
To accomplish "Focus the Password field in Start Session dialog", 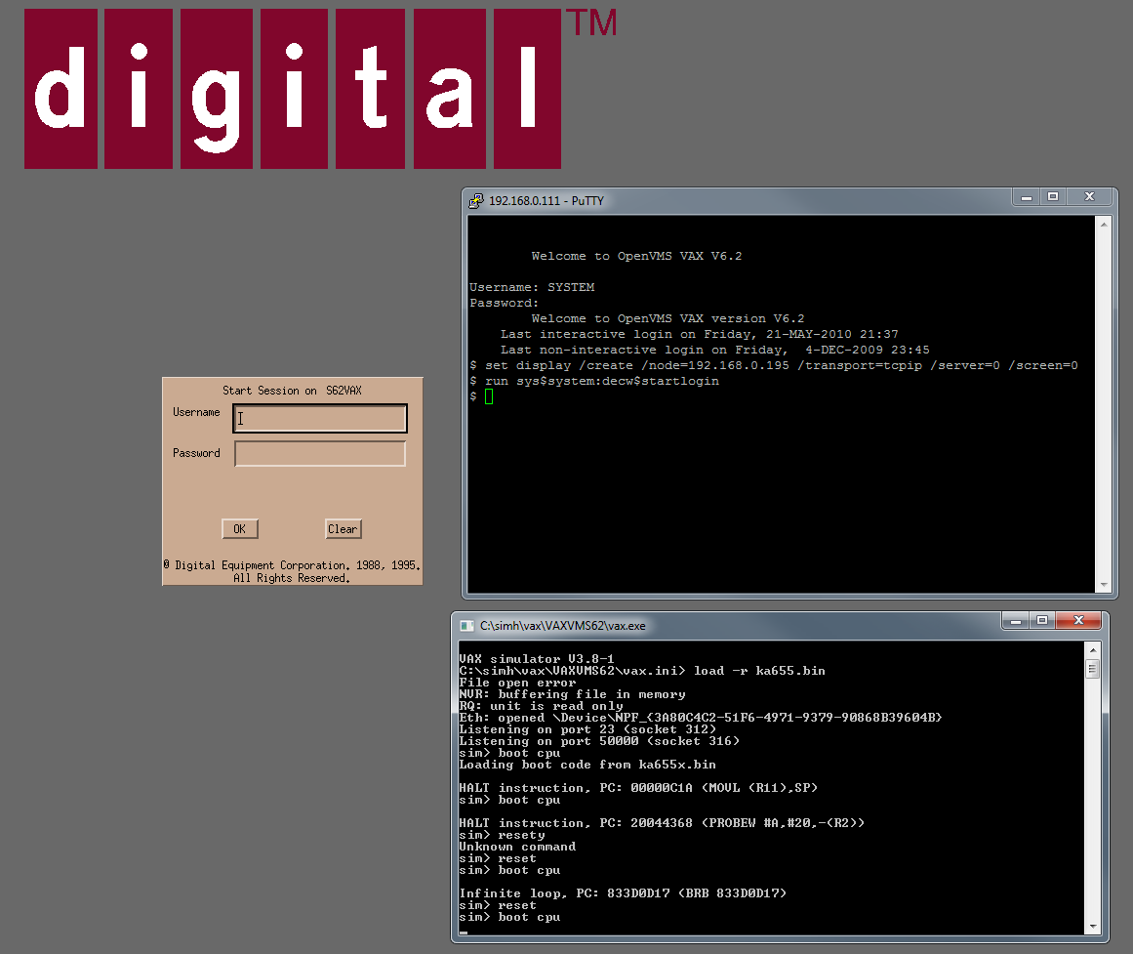I will click(320, 453).
